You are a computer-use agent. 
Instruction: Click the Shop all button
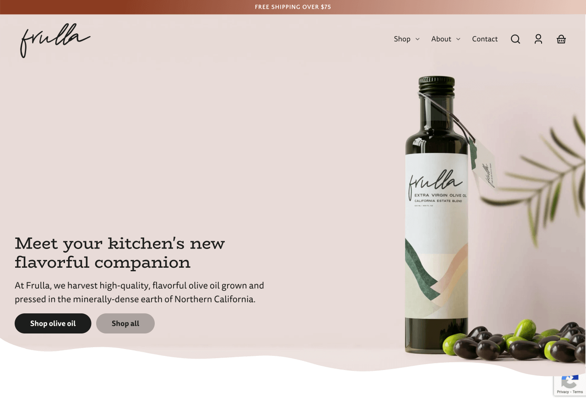tap(125, 323)
